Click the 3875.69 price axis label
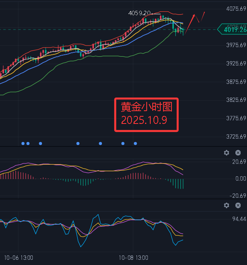This screenshot has width=247, height=265. (236, 82)
